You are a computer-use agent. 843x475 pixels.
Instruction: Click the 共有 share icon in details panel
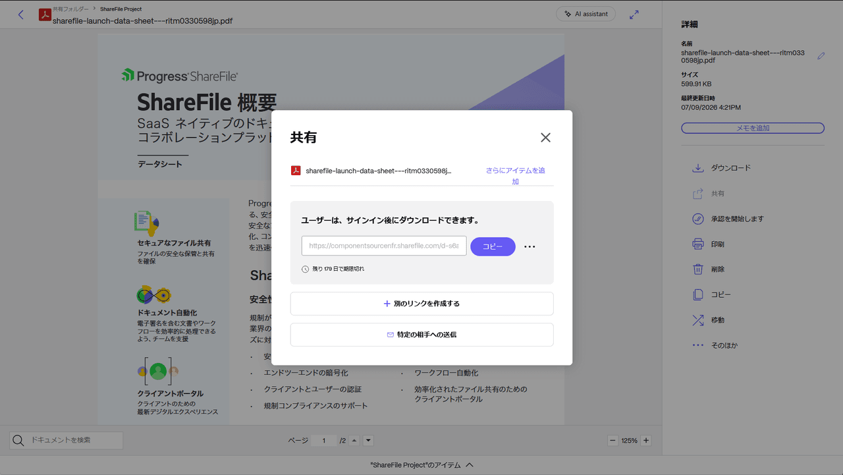coord(698,194)
